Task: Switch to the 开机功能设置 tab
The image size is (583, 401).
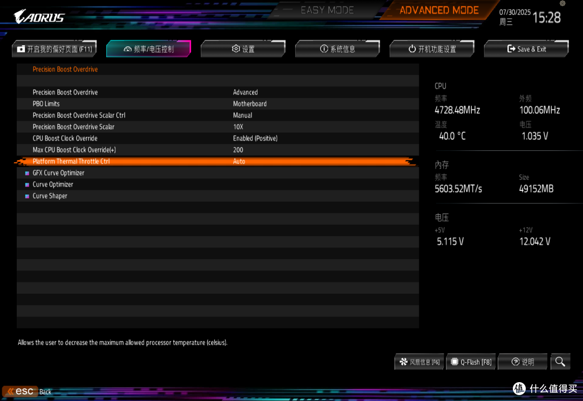Action: (x=432, y=49)
